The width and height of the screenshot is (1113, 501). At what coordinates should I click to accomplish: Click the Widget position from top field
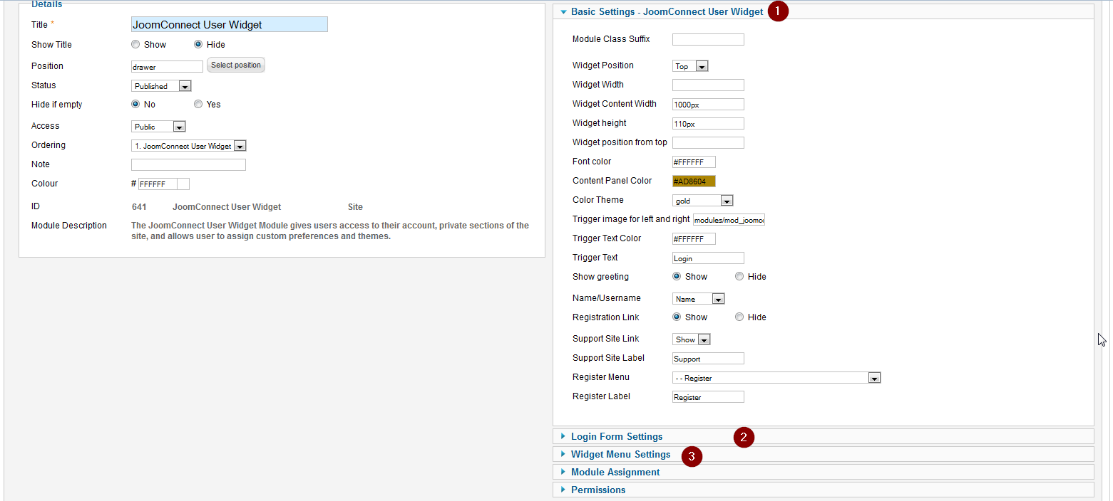click(x=708, y=142)
